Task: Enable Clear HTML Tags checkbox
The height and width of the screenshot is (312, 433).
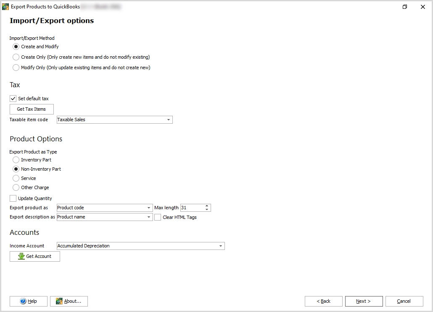Action: coord(158,217)
